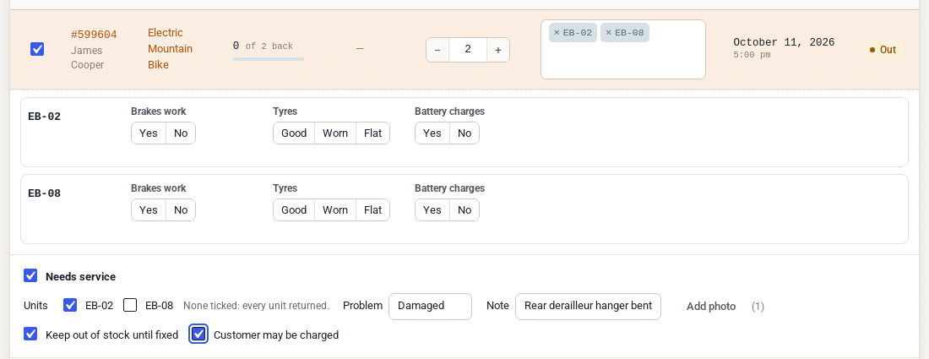This screenshot has height=359, width=929.
Task: Tick the EB-08 unit checkbox
Action: (130, 305)
